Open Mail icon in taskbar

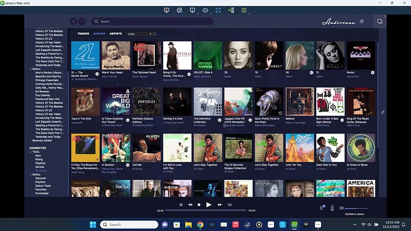pyautogui.click(x=223, y=224)
